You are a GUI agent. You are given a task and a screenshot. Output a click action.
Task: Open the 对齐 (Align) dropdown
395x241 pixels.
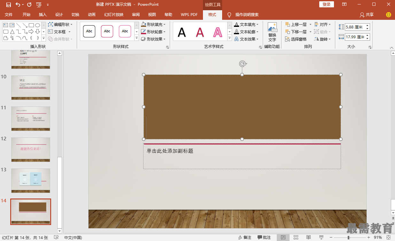pos(322,24)
